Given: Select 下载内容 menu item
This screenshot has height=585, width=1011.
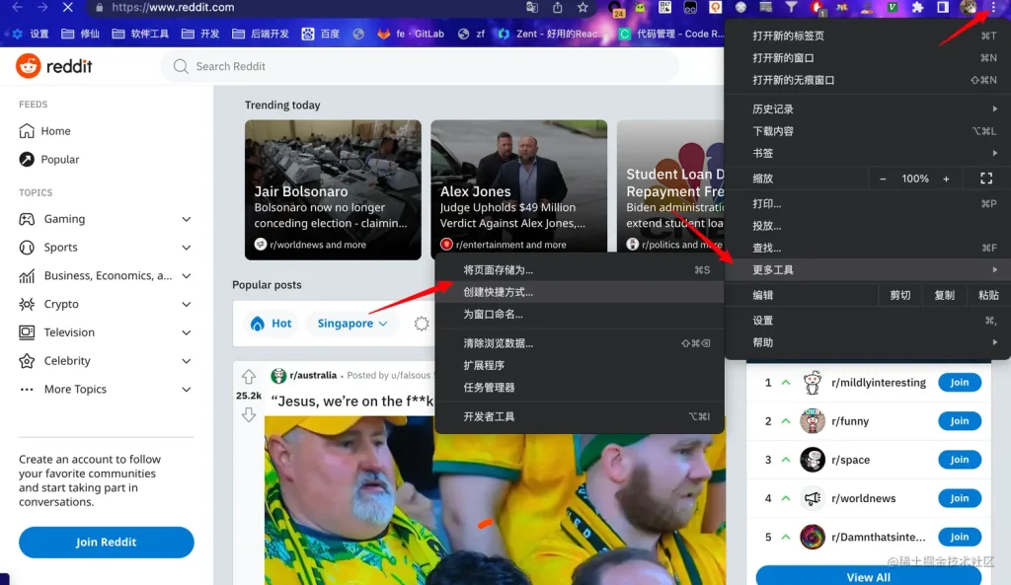Looking at the screenshot, I should [868, 131].
